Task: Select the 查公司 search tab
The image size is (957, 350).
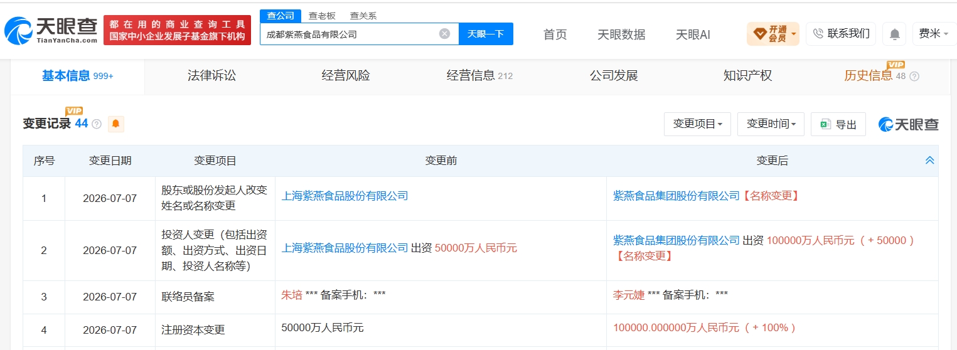Action: tap(280, 16)
